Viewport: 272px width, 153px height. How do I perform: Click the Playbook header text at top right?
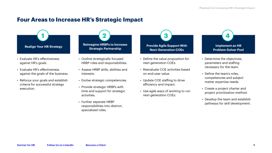coord(227,8)
